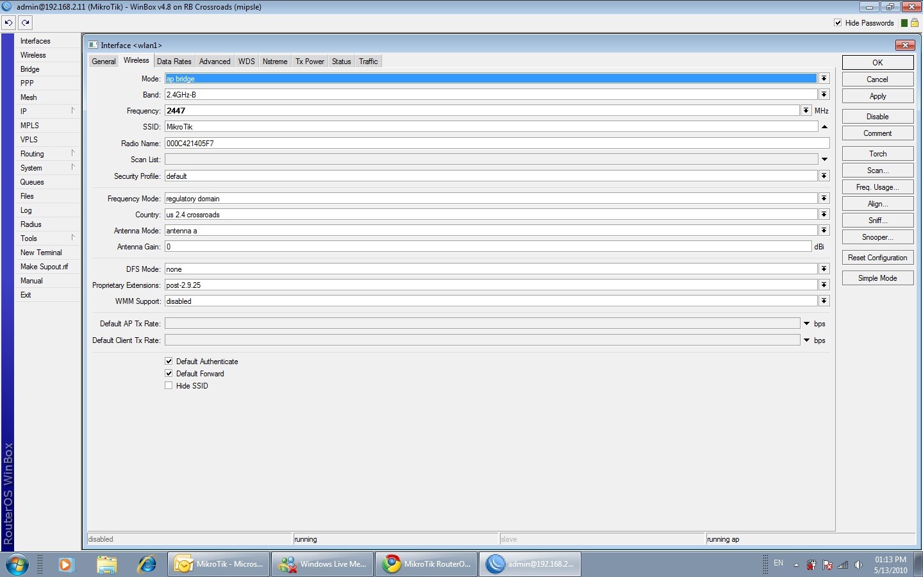Toggle Default Forward checkbox
This screenshot has width=923, height=577.
click(169, 374)
